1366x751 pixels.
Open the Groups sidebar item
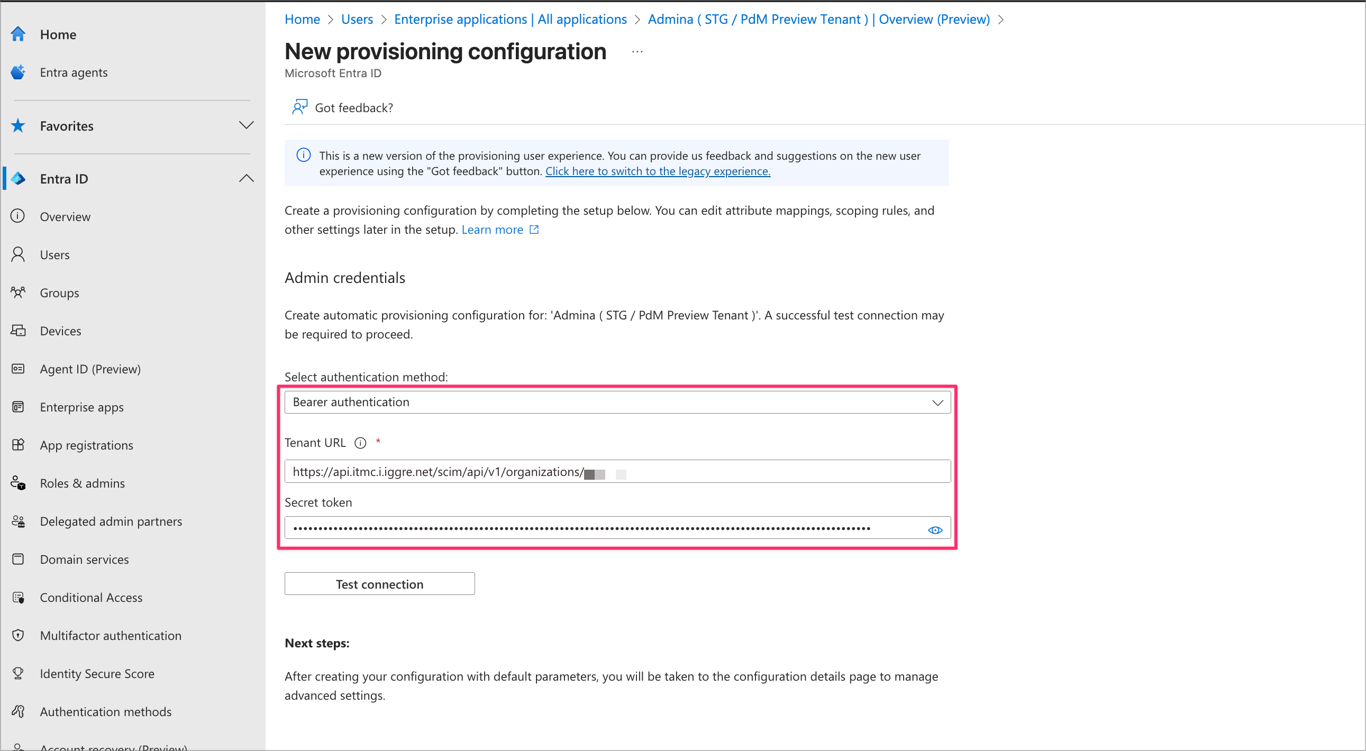(x=59, y=292)
